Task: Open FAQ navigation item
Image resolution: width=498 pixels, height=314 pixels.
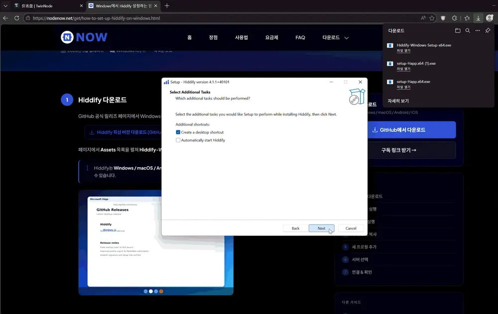Action: (x=300, y=37)
